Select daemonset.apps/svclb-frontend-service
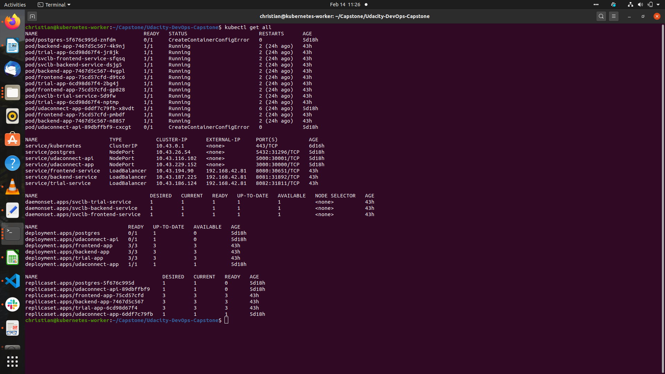 (83, 214)
